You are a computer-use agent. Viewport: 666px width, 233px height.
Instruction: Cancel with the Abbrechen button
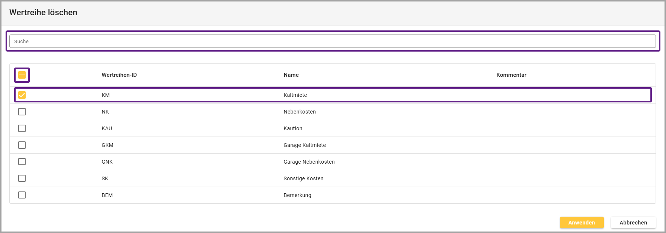(633, 223)
